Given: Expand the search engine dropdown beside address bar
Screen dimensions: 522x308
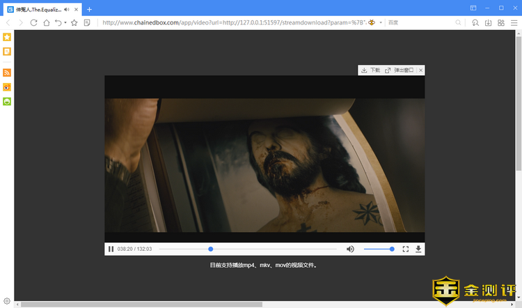Looking at the screenshot, I should (381, 22).
